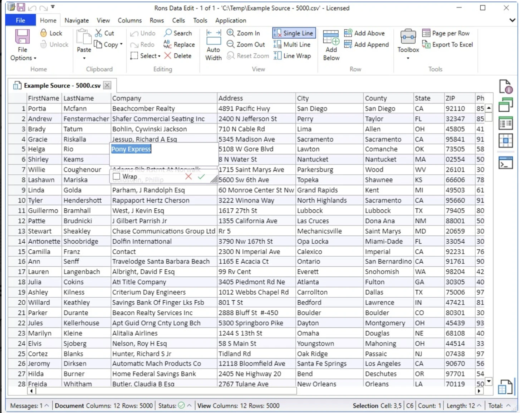
Task: Click the Paste clipboard icon
Action: point(84,37)
